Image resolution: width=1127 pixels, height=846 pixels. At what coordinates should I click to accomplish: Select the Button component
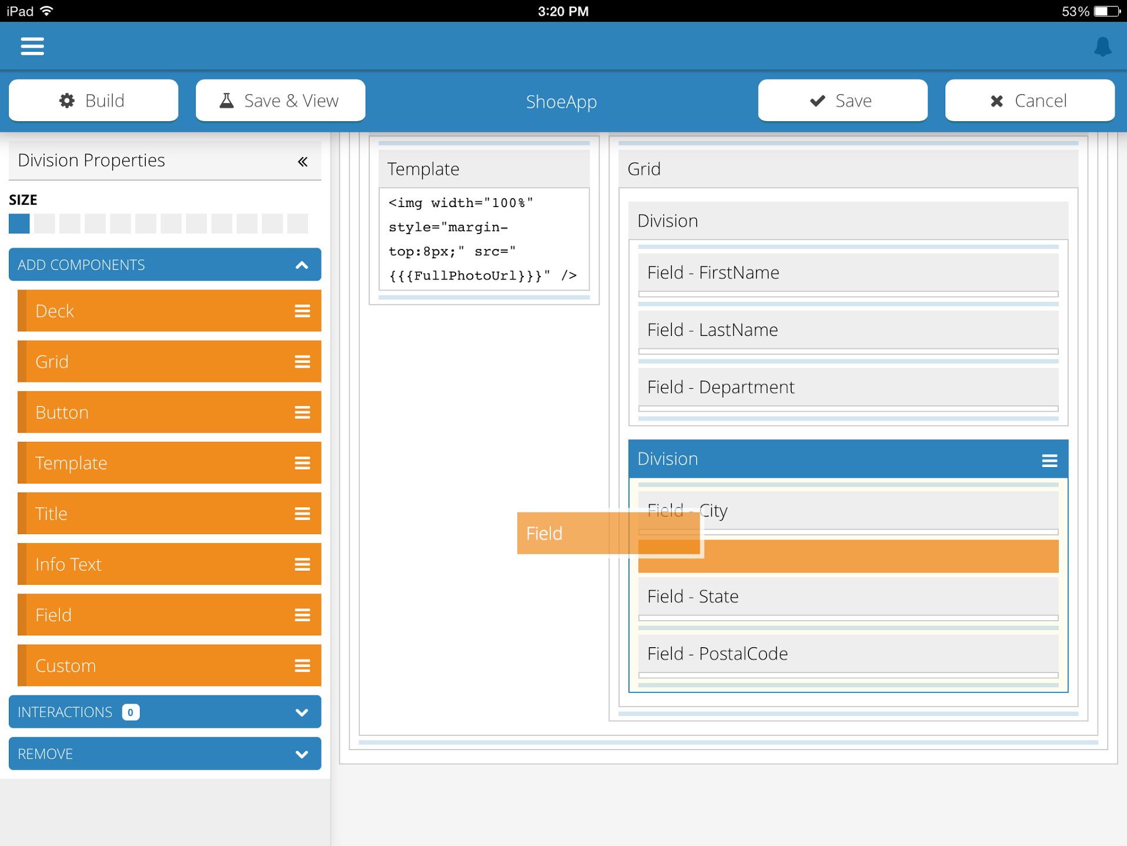(169, 412)
